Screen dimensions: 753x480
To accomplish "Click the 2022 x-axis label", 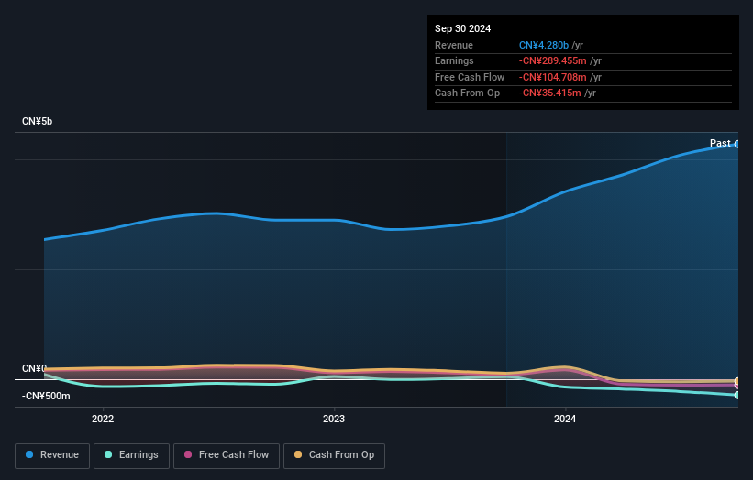I will pos(103,420).
